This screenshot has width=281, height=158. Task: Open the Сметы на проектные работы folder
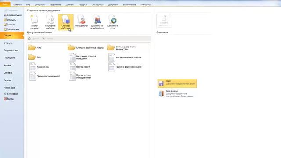(x=86, y=48)
